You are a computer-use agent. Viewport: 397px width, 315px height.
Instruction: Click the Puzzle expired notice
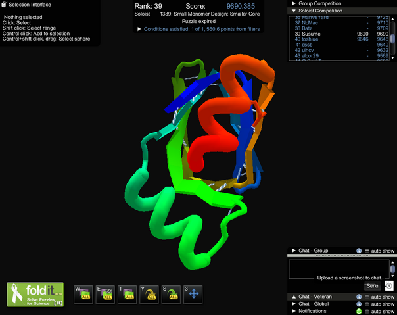click(x=198, y=22)
